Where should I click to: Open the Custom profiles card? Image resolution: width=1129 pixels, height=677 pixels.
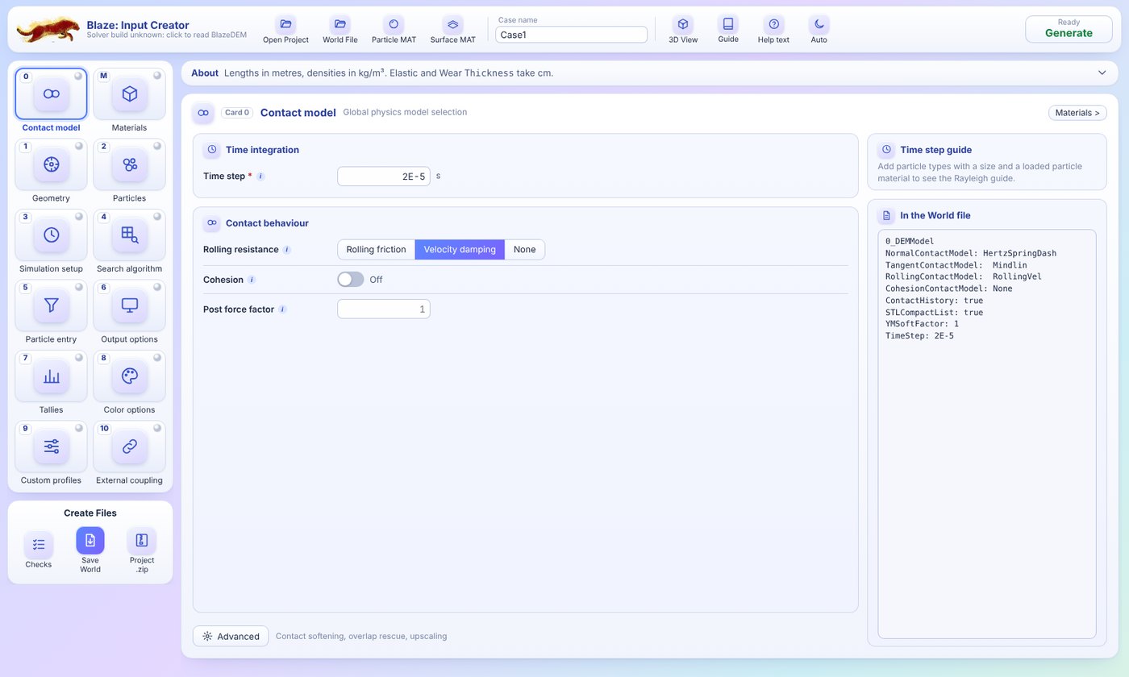(x=51, y=446)
